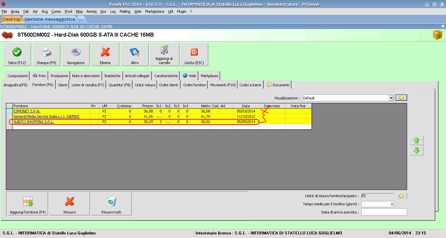Select net price cell 30,02

coord(200,122)
